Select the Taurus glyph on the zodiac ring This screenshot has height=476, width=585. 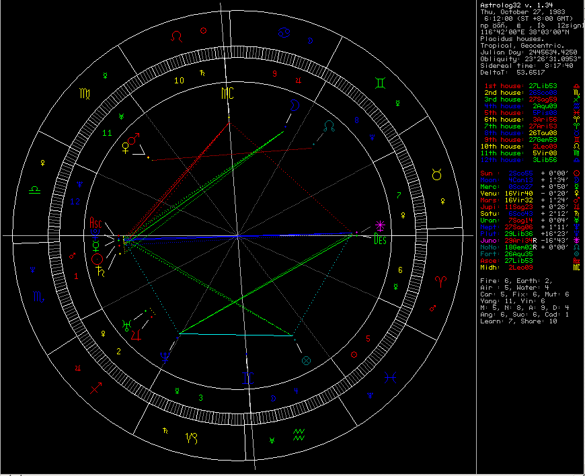(438, 175)
